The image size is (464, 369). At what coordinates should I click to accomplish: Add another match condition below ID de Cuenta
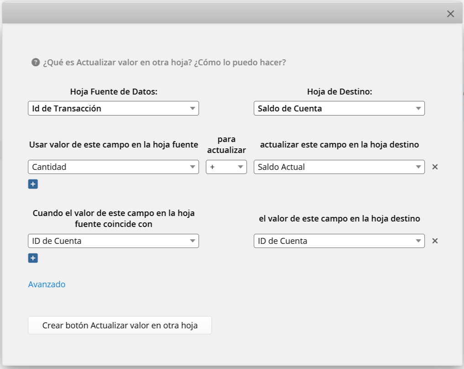coord(33,258)
